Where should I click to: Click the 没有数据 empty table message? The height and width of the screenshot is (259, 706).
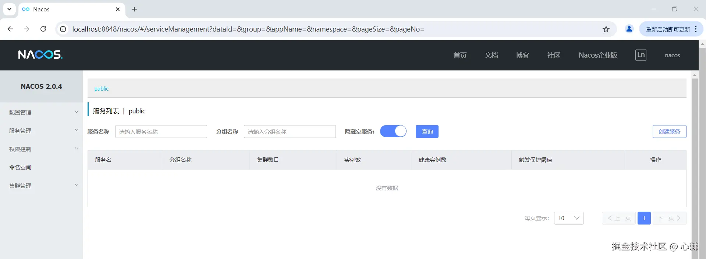[x=387, y=188]
